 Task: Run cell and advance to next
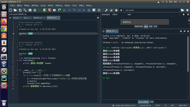[x=50, y=10]
